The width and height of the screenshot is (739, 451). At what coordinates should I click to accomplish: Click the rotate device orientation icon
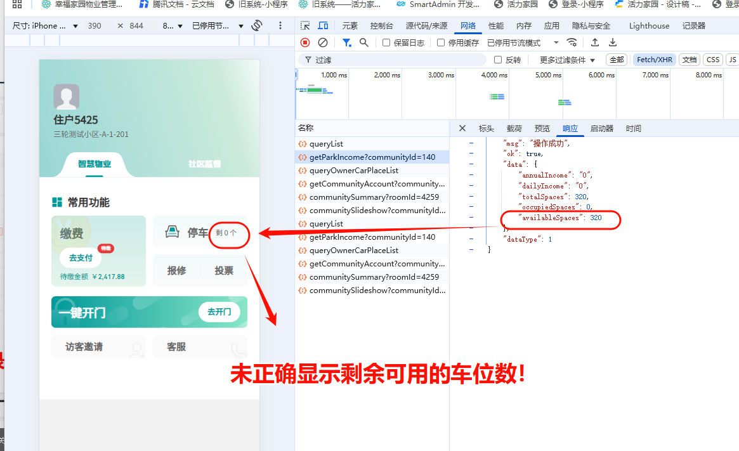[257, 26]
